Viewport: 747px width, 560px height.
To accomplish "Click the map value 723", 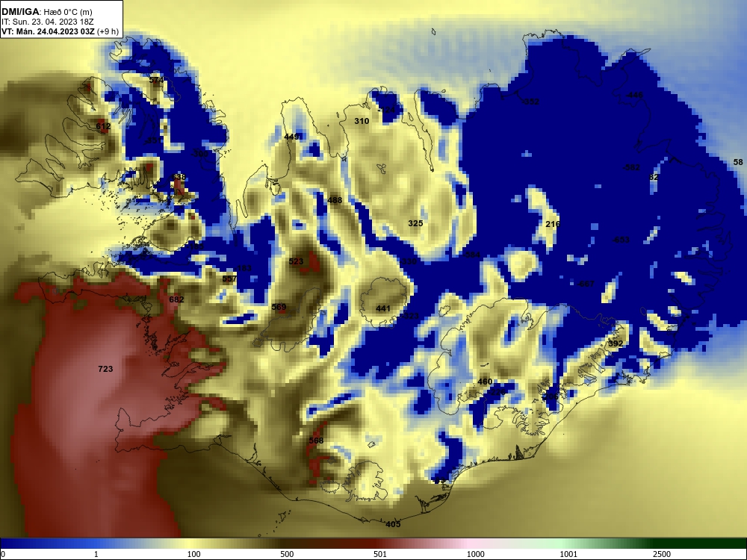I will coord(105,369).
